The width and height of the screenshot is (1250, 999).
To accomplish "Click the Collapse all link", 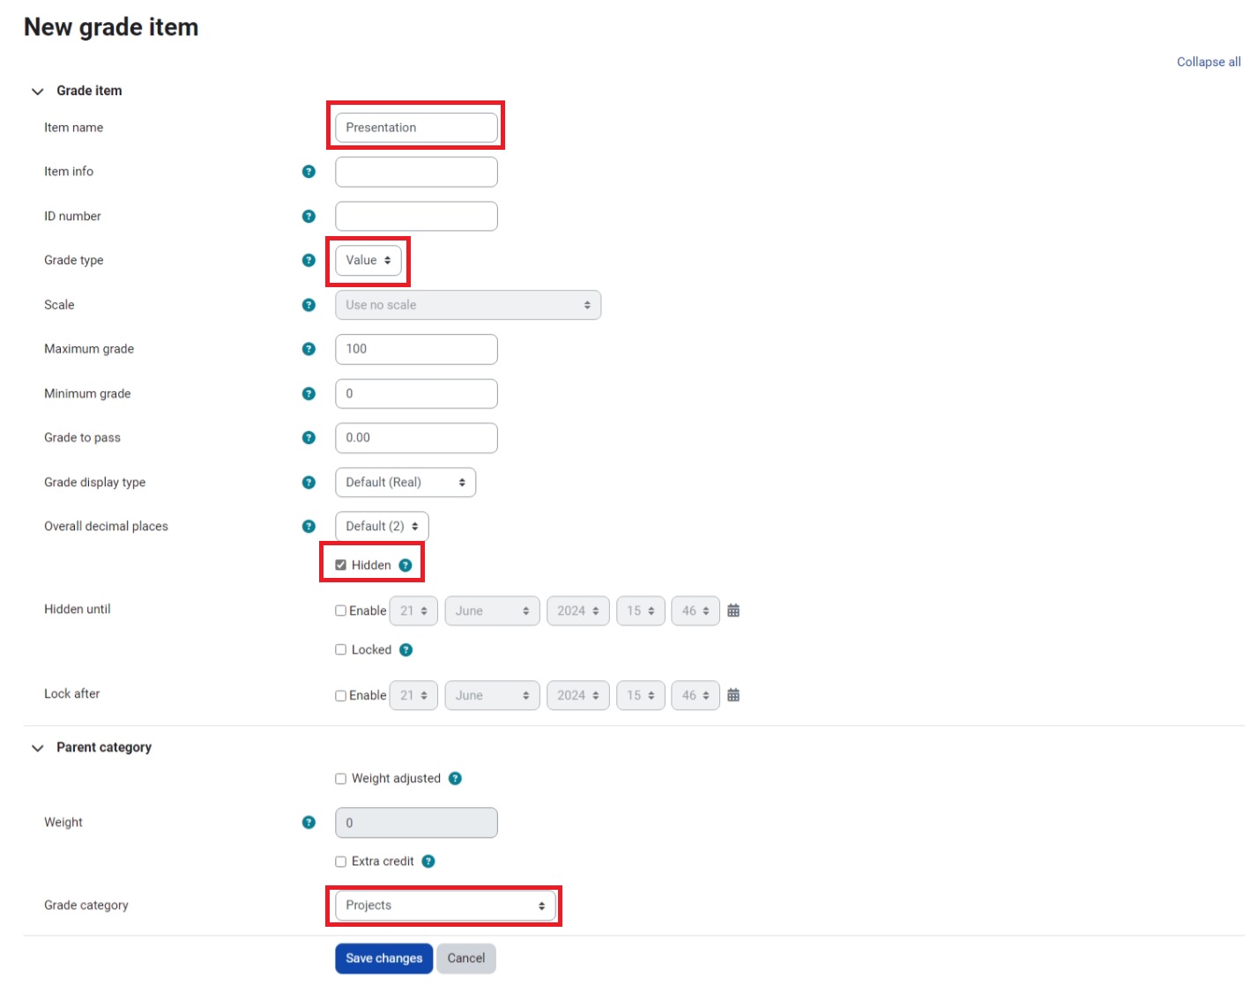I will point(1209,62).
